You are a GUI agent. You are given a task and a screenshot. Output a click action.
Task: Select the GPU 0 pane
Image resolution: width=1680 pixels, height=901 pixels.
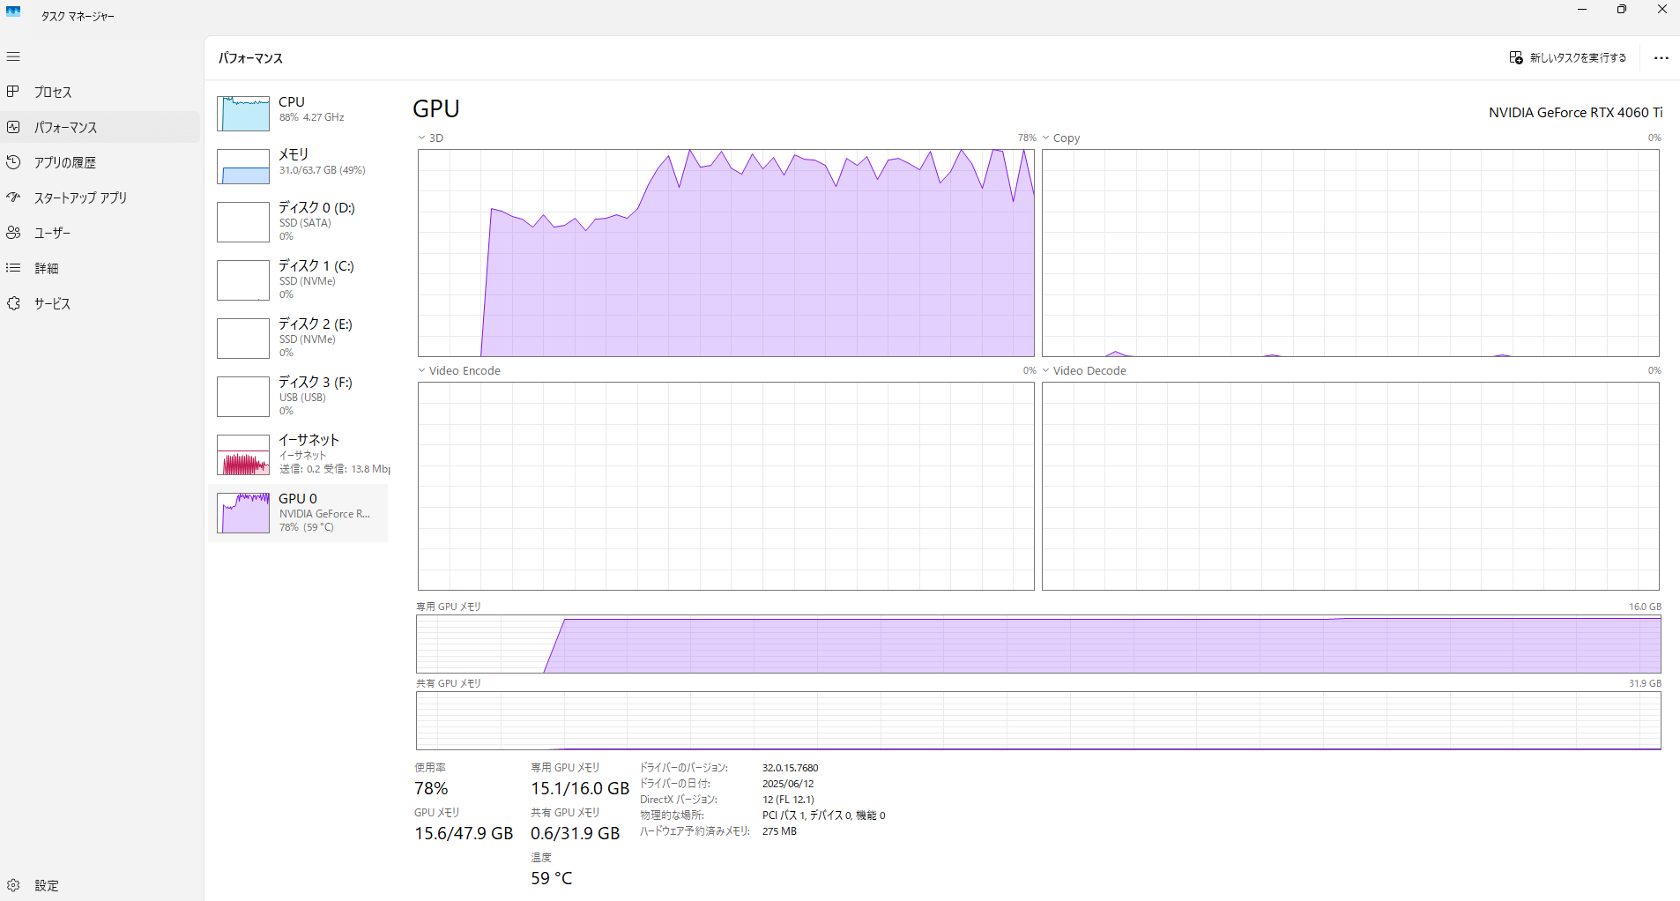click(x=300, y=512)
